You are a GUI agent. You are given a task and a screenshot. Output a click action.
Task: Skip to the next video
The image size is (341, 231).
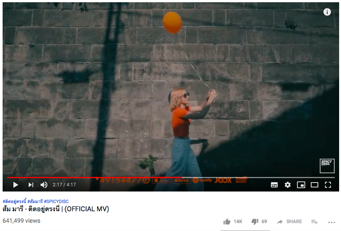(31, 185)
